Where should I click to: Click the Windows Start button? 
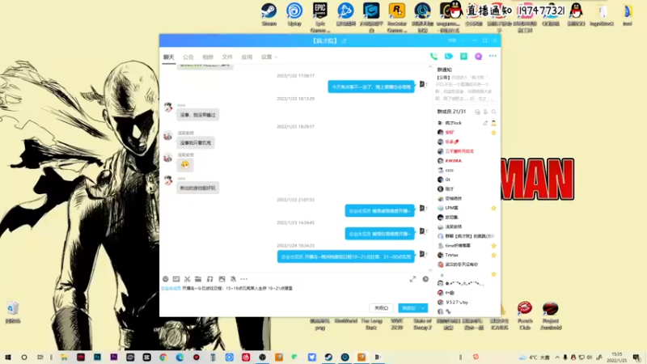[8, 357]
